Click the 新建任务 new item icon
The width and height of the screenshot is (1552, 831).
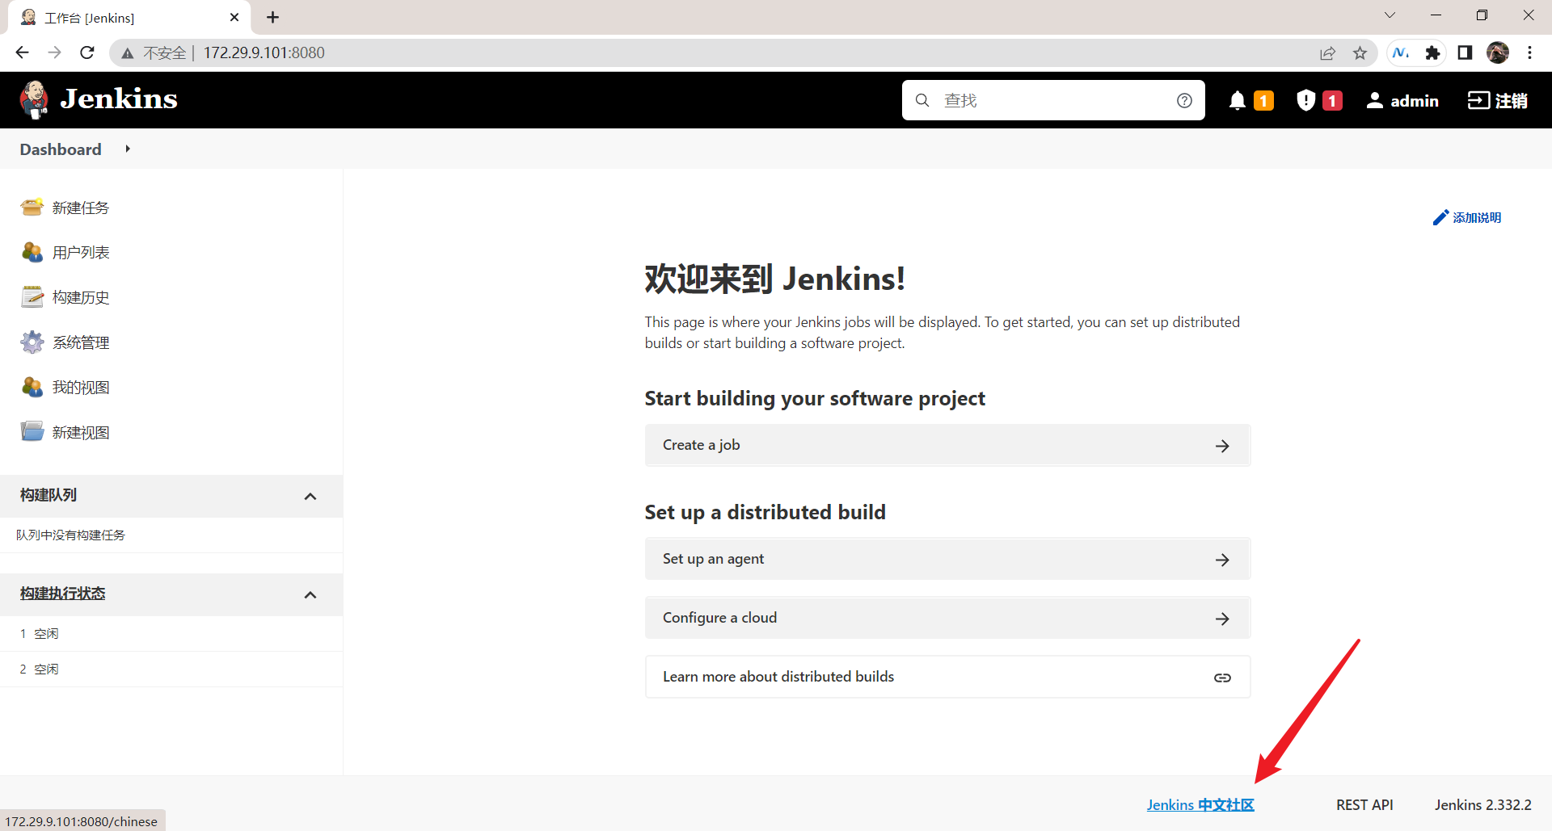tap(32, 208)
